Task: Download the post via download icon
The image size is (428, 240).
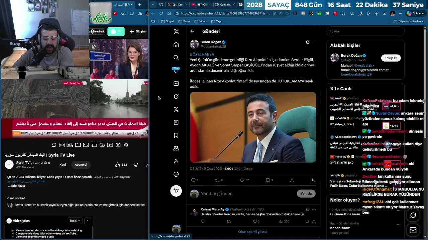Action: click(x=312, y=180)
